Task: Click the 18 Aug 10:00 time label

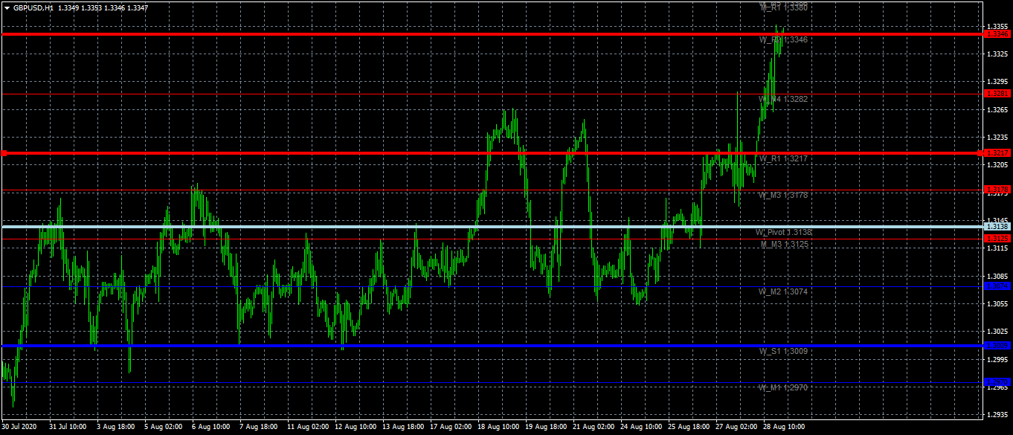Action: 498,428
